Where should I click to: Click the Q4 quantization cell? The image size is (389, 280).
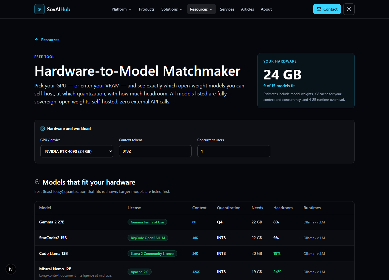(x=220, y=222)
